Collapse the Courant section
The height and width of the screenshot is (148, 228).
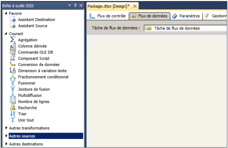click(6, 34)
